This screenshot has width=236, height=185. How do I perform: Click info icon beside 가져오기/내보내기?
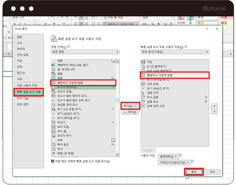192,162
